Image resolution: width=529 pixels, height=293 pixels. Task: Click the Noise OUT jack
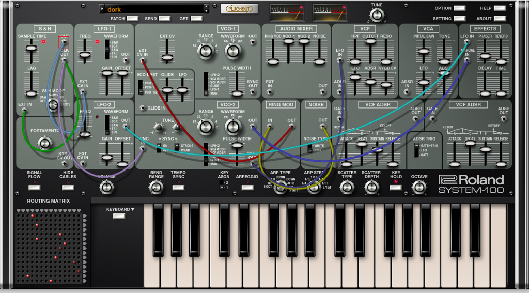(323, 127)
